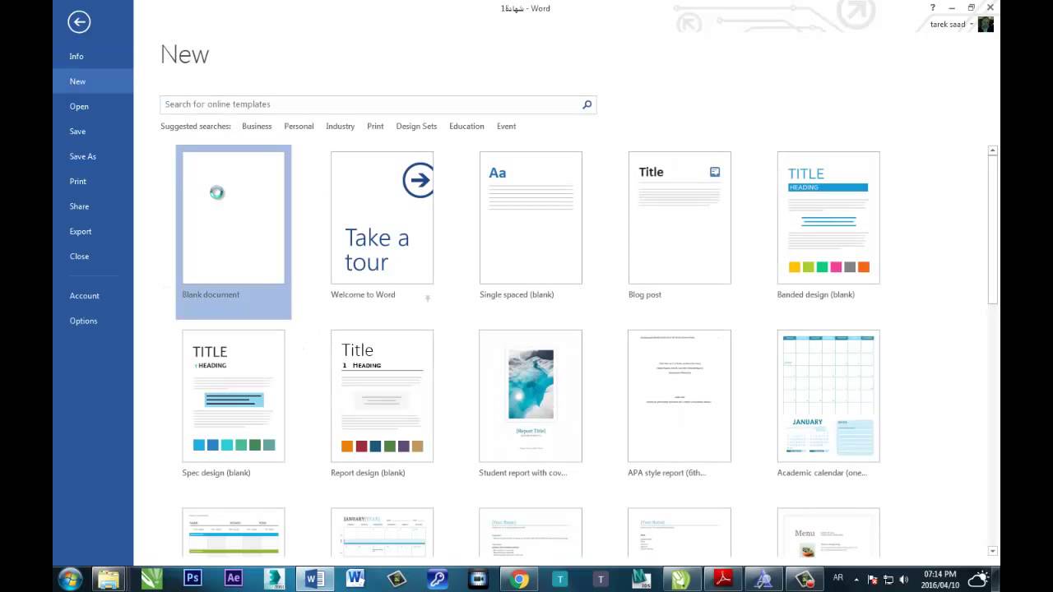Open Word Options
Image resolution: width=1053 pixels, height=592 pixels.
coord(93,321)
